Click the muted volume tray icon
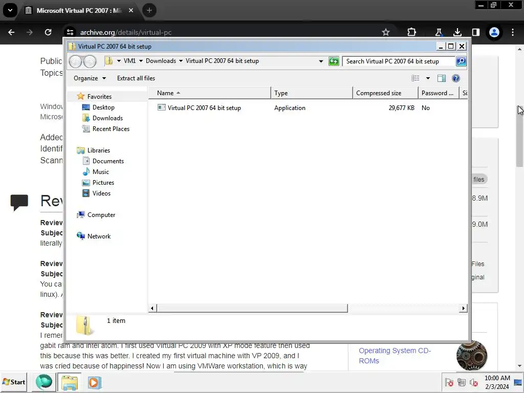The image size is (524, 393). click(473, 383)
